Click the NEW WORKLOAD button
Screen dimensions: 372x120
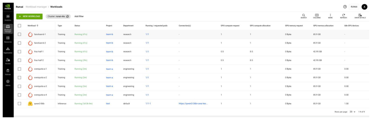click(29, 16)
